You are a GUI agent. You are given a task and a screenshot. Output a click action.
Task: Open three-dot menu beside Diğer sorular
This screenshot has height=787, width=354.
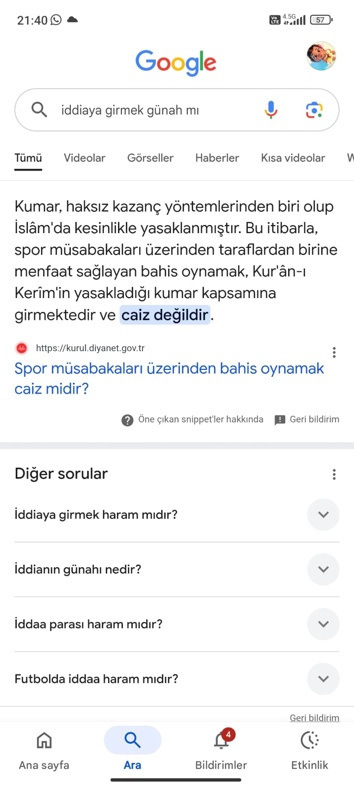[x=334, y=474]
